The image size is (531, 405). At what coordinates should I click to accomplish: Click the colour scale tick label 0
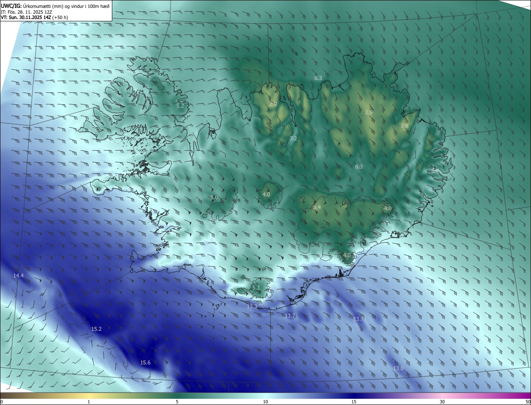(x=2, y=402)
